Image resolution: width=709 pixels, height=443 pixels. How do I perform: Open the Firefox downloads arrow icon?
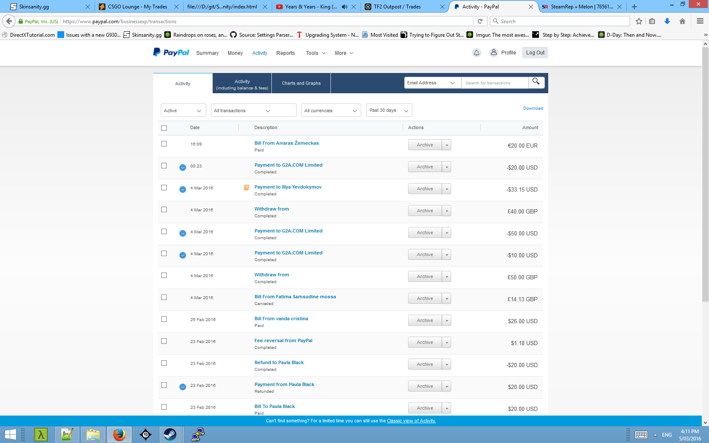point(667,22)
